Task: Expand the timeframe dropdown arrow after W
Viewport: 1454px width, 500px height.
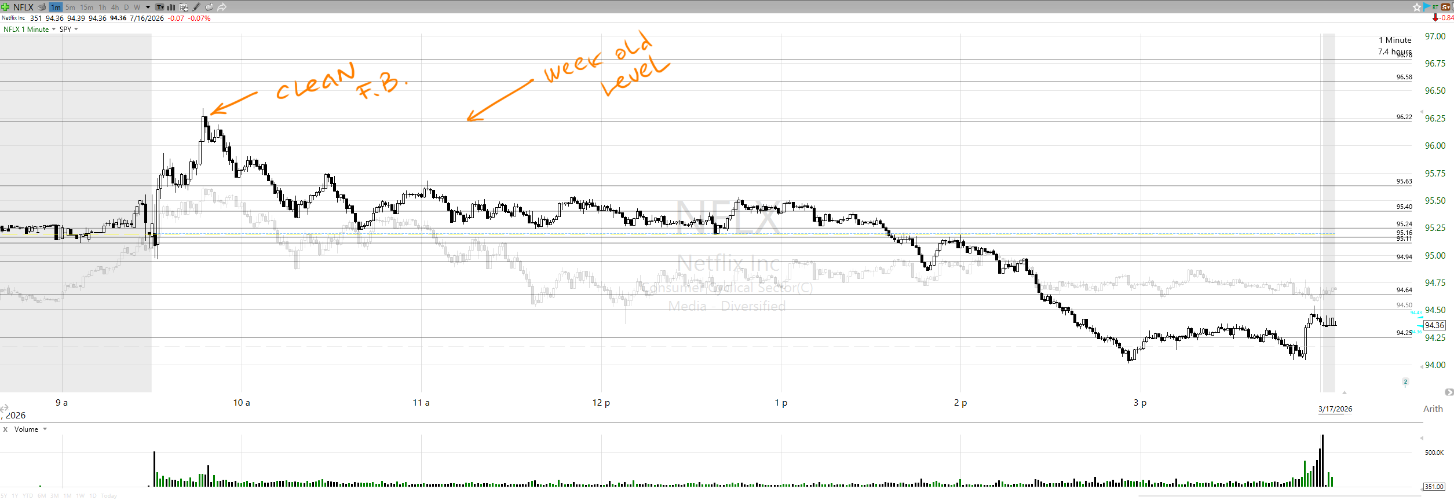Action: click(x=148, y=7)
